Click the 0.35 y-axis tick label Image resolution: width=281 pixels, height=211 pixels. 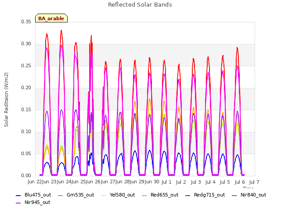(x=26, y=22)
